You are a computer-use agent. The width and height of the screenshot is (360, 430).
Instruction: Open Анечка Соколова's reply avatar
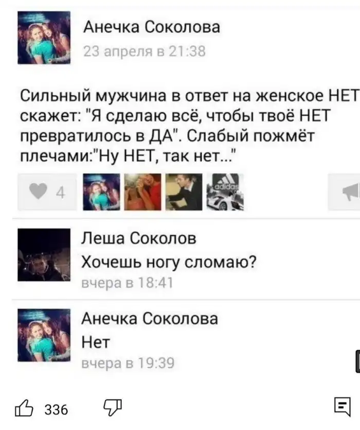pos(44,335)
